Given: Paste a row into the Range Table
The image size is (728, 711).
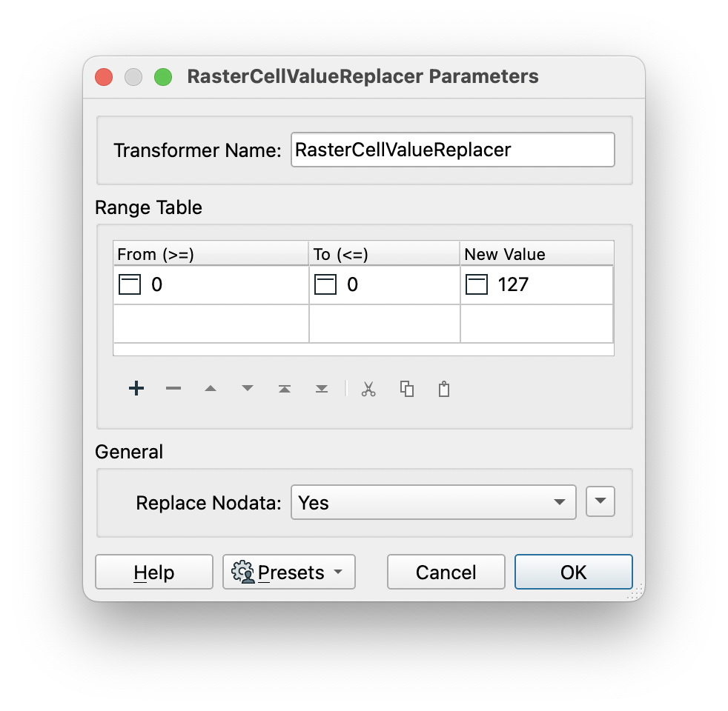Looking at the screenshot, I should click(443, 388).
